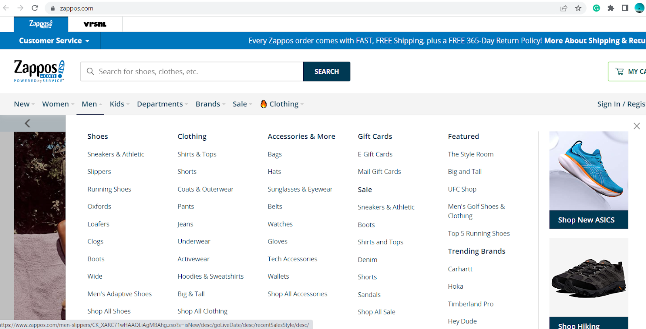Image resolution: width=646 pixels, height=329 pixels.
Task: Open The Style Room under Featured
Action: pos(471,154)
